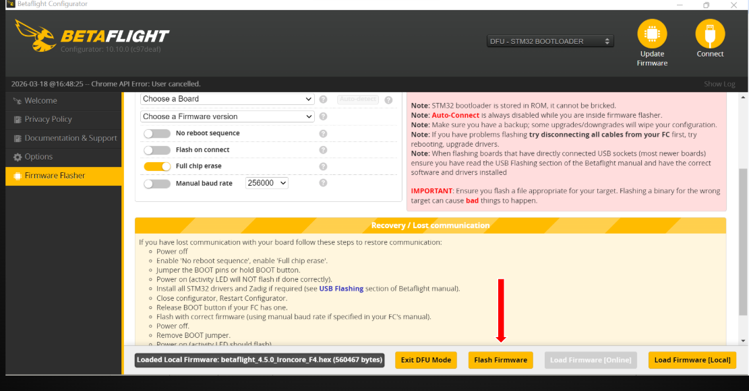The width and height of the screenshot is (749, 391).
Task: Turn on Flash on connect switch
Action: [156, 150]
